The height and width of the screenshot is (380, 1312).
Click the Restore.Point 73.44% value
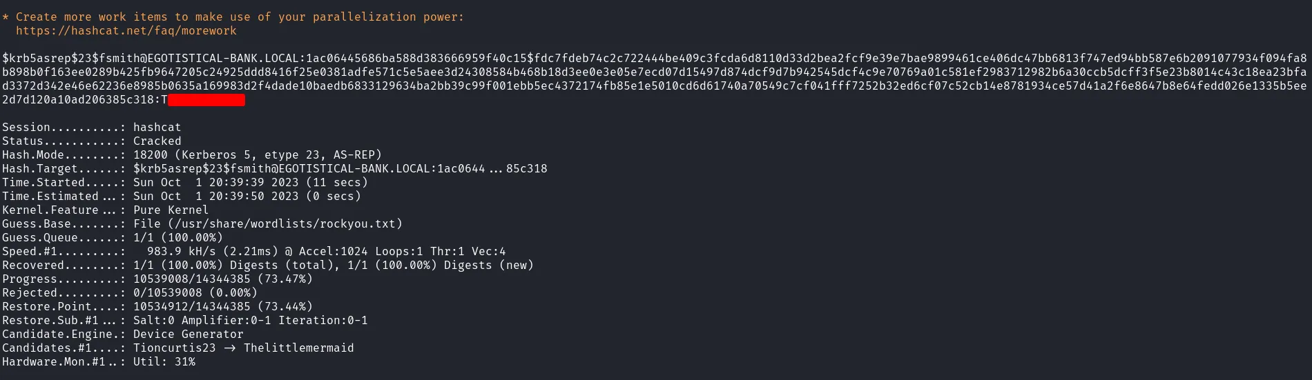pos(284,306)
